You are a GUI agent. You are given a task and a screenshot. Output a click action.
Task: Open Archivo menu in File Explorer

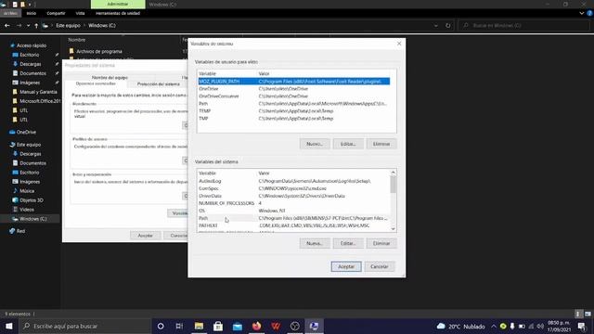pos(10,13)
